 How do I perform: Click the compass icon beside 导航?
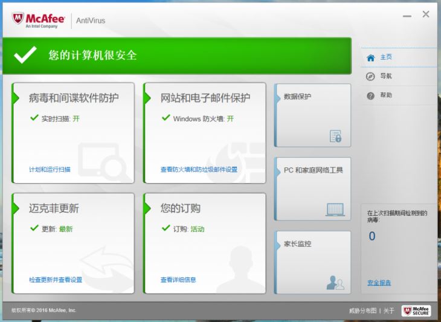point(370,76)
